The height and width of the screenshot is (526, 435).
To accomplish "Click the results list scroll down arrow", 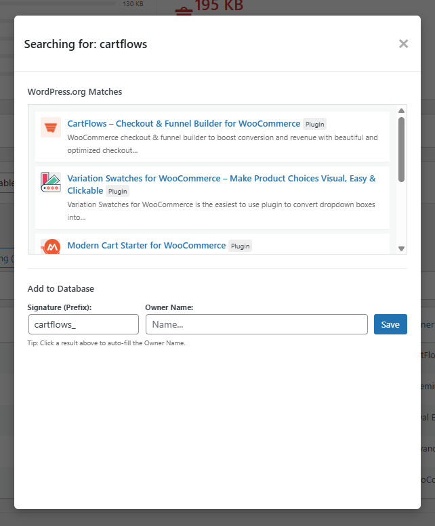I will pyautogui.click(x=401, y=248).
